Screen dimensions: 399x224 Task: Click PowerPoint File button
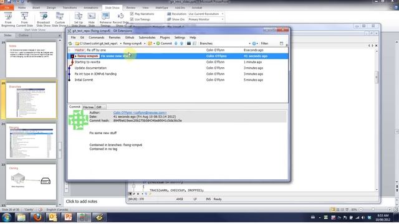pyautogui.click(x=7, y=7)
